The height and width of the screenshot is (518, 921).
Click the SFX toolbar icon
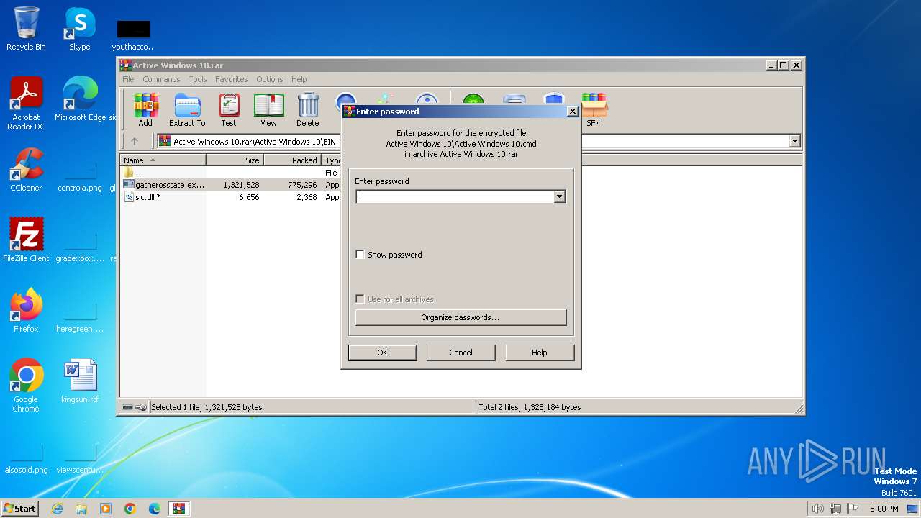pos(594,105)
